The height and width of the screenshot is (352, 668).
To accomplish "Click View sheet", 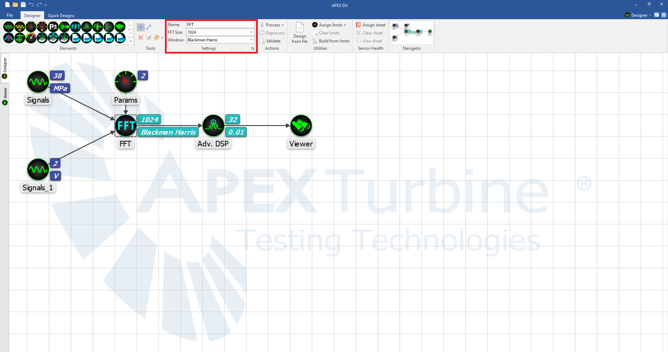I will (369, 41).
